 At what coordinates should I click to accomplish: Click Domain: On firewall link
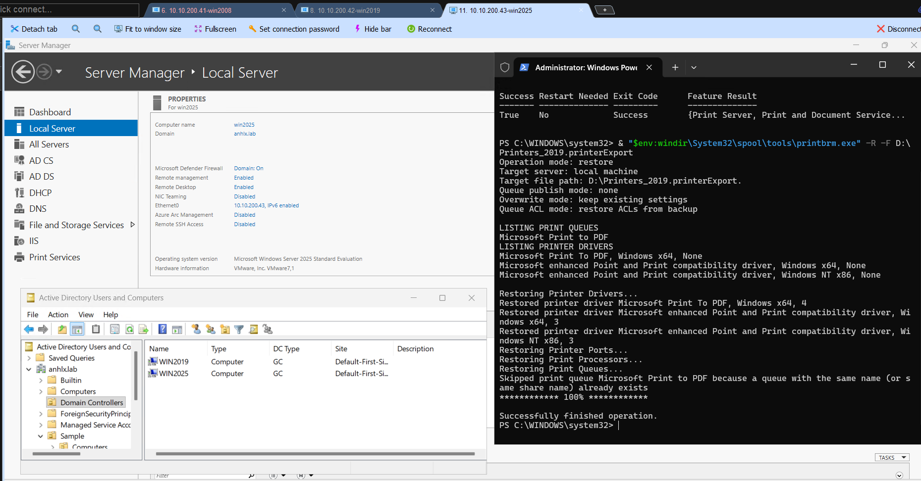(x=249, y=168)
